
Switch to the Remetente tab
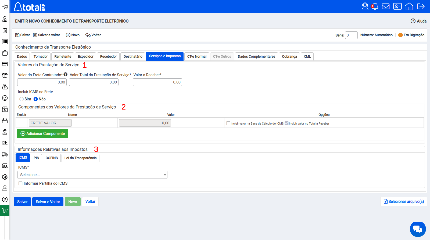click(63, 56)
